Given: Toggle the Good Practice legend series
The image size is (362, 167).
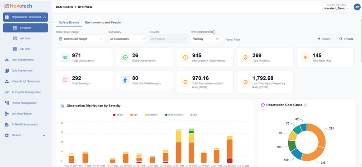Looking at the screenshot, I should coord(174,115).
